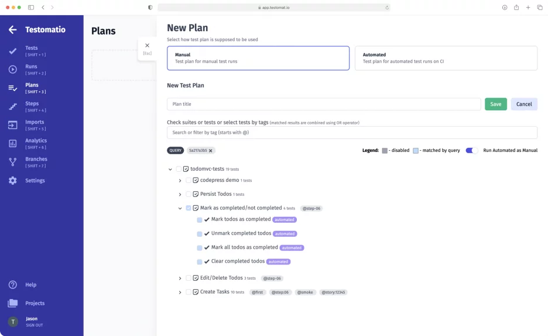
Task: Click the back arrow beside Testomatio
Action: 12,30
